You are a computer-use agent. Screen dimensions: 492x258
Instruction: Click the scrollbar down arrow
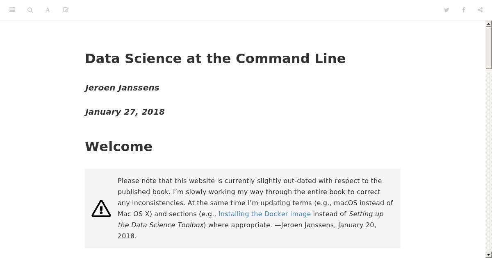pos(489,255)
